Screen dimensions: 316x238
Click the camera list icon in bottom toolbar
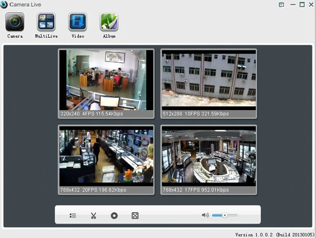tap(73, 215)
